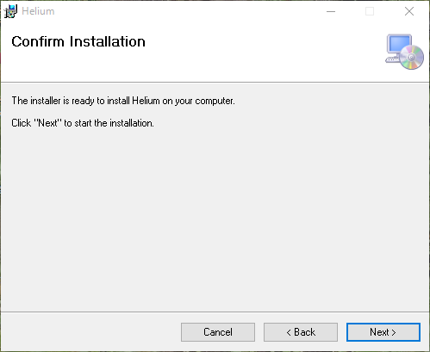The height and width of the screenshot is (352, 430).
Task: Click the Helium title bar text
Action: coord(38,11)
